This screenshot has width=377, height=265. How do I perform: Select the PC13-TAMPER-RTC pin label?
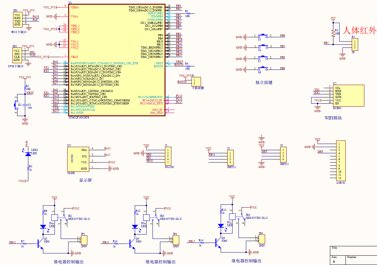pyautogui.click(x=150, y=97)
